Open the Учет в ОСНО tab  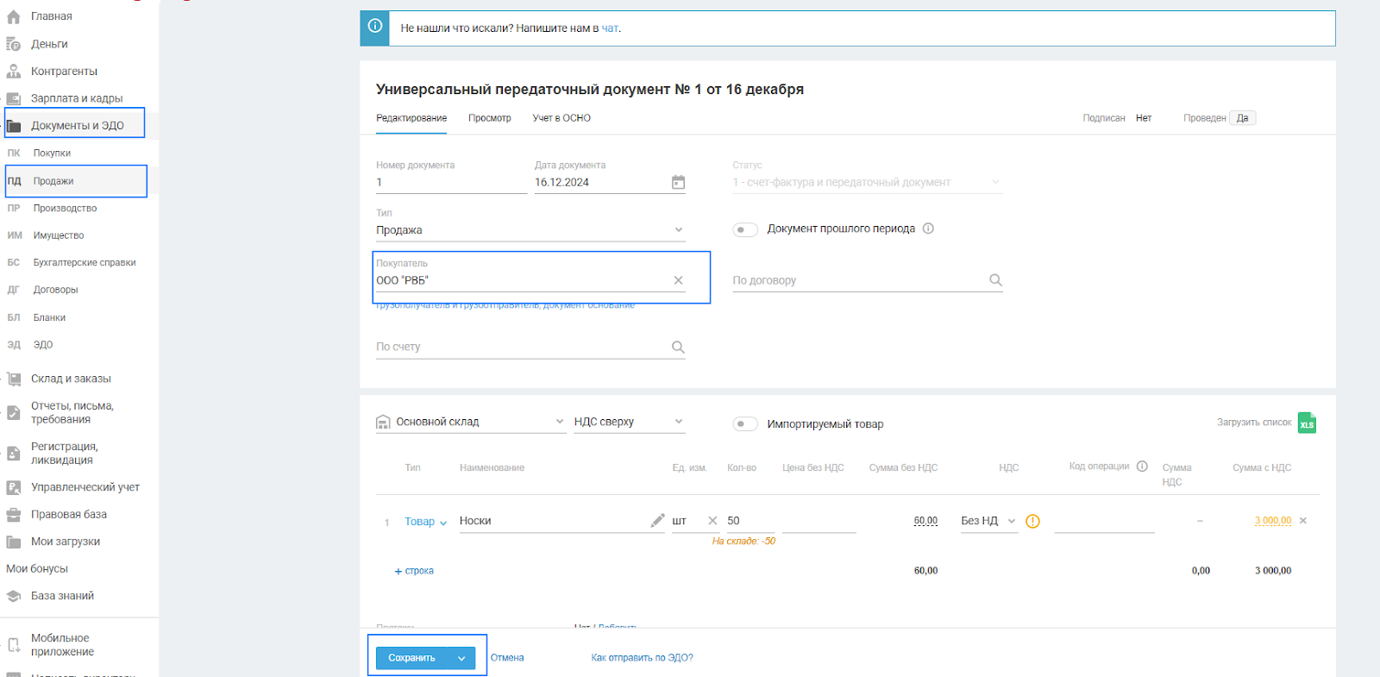coord(561,118)
